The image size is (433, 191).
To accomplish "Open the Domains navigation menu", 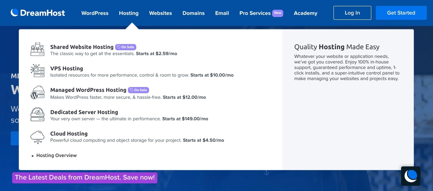I will [x=193, y=13].
